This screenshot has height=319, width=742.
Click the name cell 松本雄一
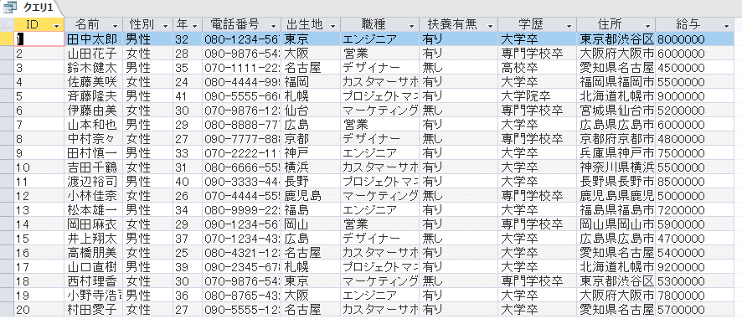(94, 210)
